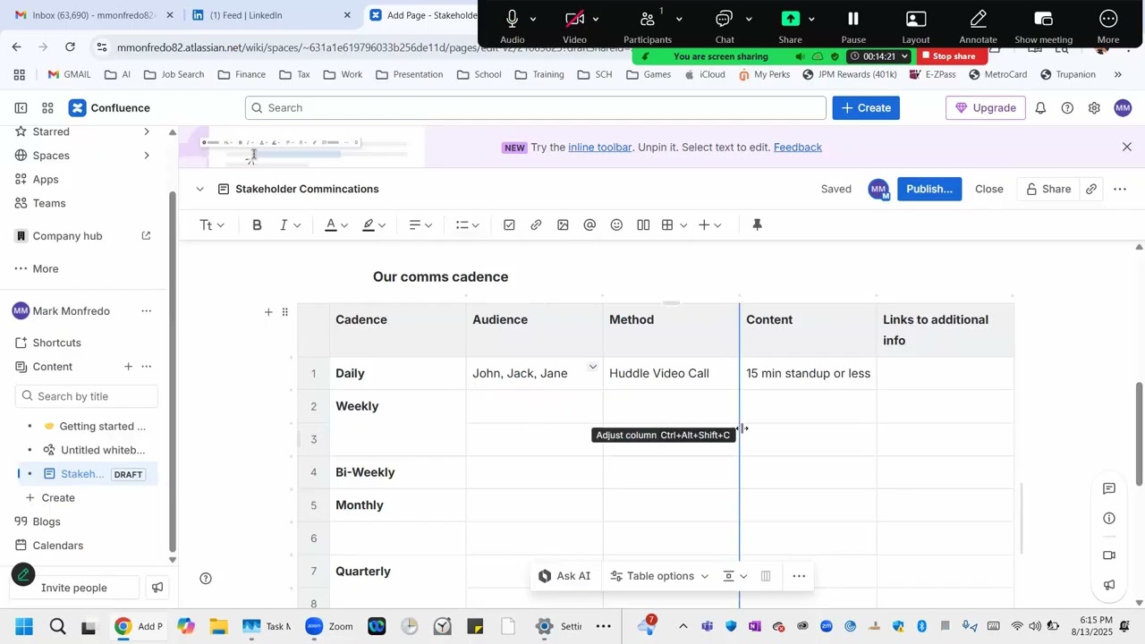Insert an emoji
This screenshot has height=644, width=1145.
tap(616, 225)
